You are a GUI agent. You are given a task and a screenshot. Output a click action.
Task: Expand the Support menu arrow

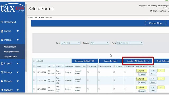pyautogui.click(x=18, y=90)
